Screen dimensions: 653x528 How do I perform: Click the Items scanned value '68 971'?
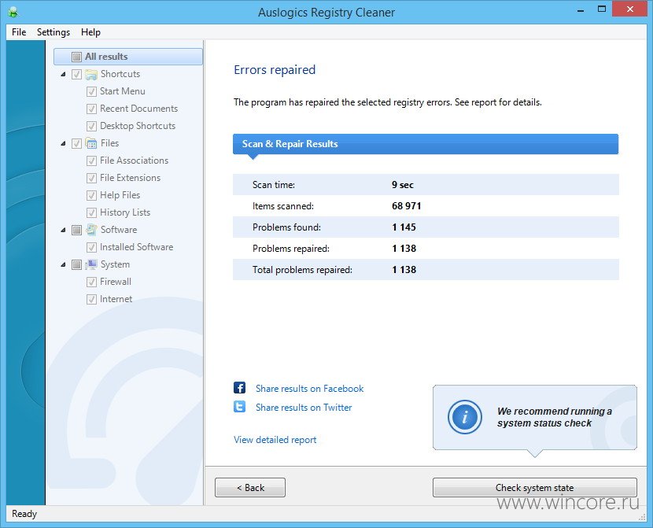[407, 206]
